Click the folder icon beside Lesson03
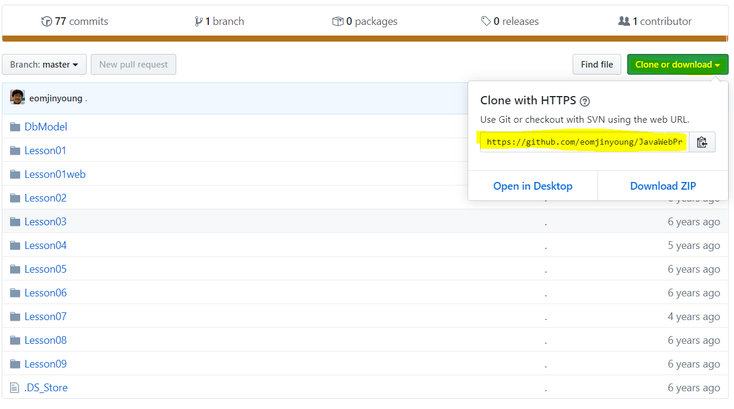The height and width of the screenshot is (409, 734). point(15,221)
